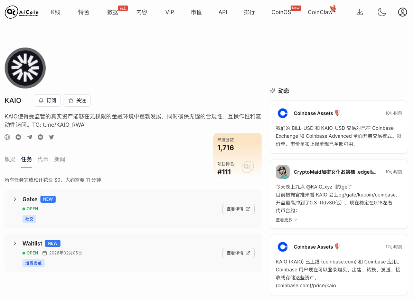The height and width of the screenshot is (299, 414).
Task: Open the Waitlist task title
Action: pyautogui.click(x=32, y=243)
